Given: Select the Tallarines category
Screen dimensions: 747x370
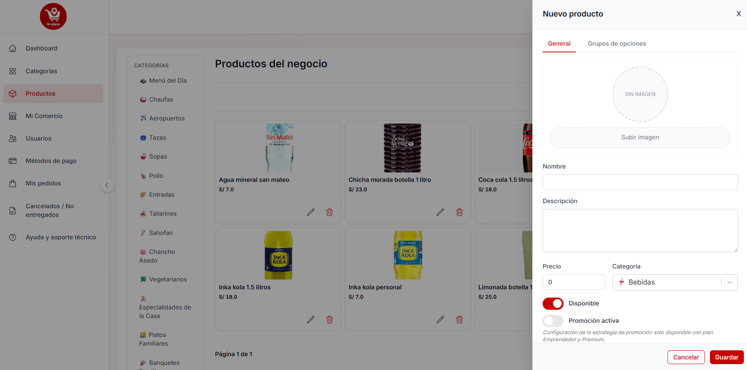Looking at the screenshot, I should pyautogui.click(x=158, y=214).
